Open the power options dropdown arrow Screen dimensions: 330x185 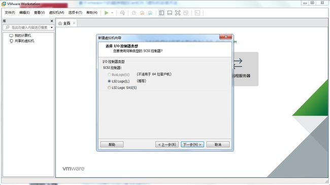coord(112,13)
